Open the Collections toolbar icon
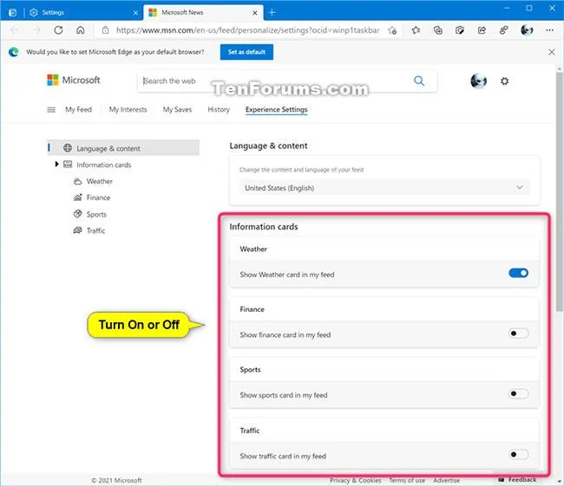 pos(437,30)
